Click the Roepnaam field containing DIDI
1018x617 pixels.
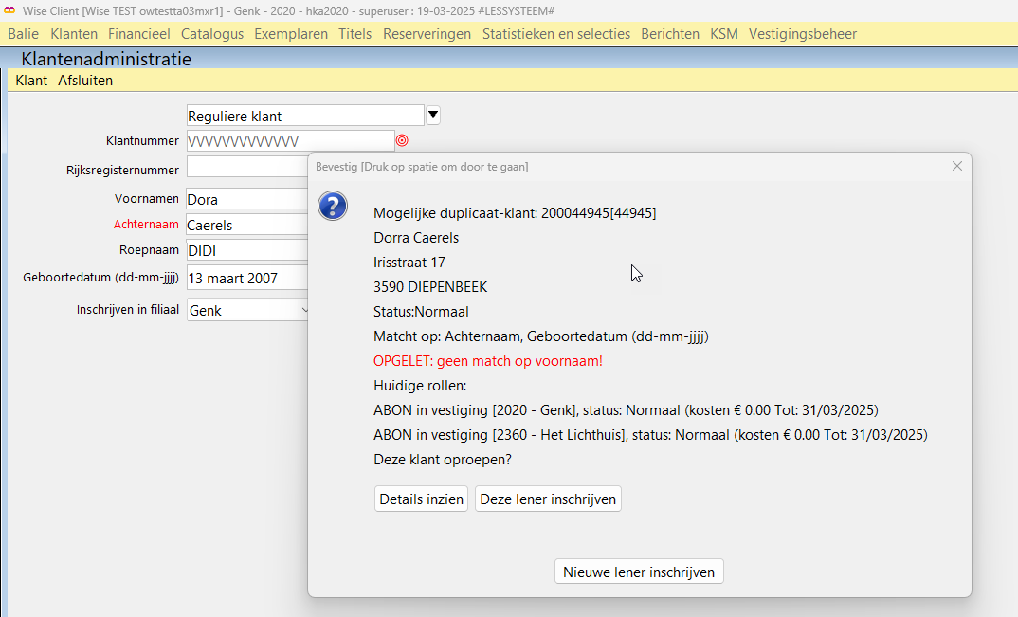[247, 250]
